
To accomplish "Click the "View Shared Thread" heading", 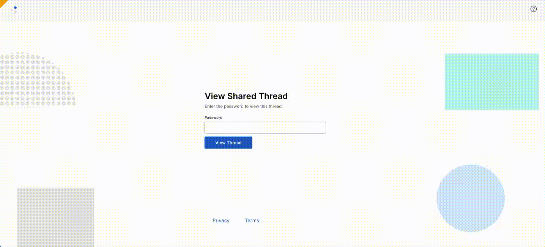I will click(x=246, y=96).
